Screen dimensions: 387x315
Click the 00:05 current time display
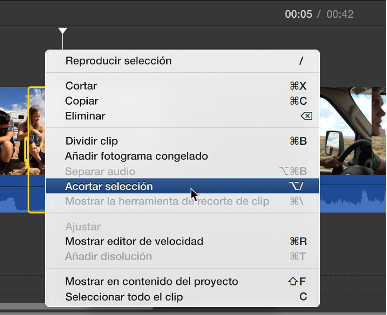point(299,14)
